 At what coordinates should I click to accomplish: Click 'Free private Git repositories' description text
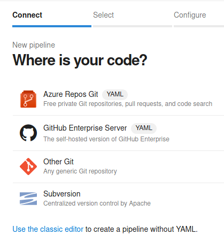(x=128, y=104)
